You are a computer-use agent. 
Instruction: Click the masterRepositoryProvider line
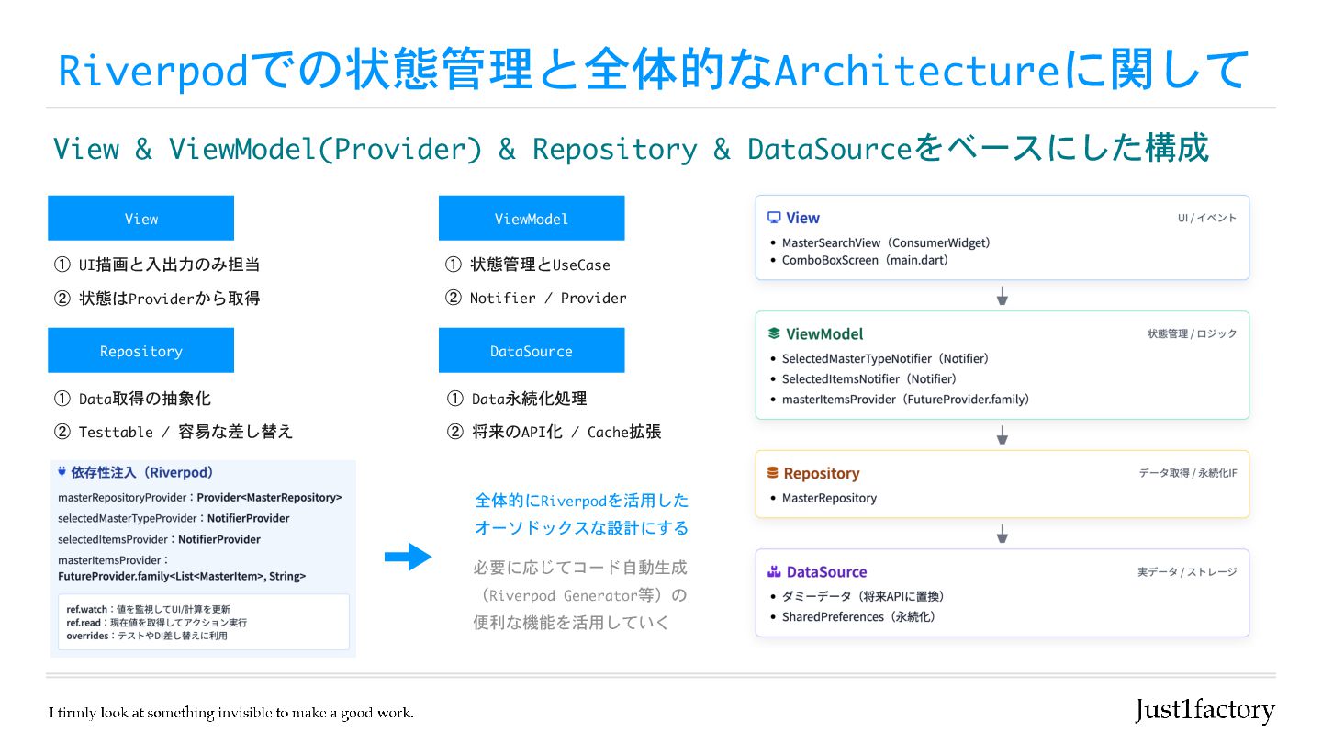200,497
